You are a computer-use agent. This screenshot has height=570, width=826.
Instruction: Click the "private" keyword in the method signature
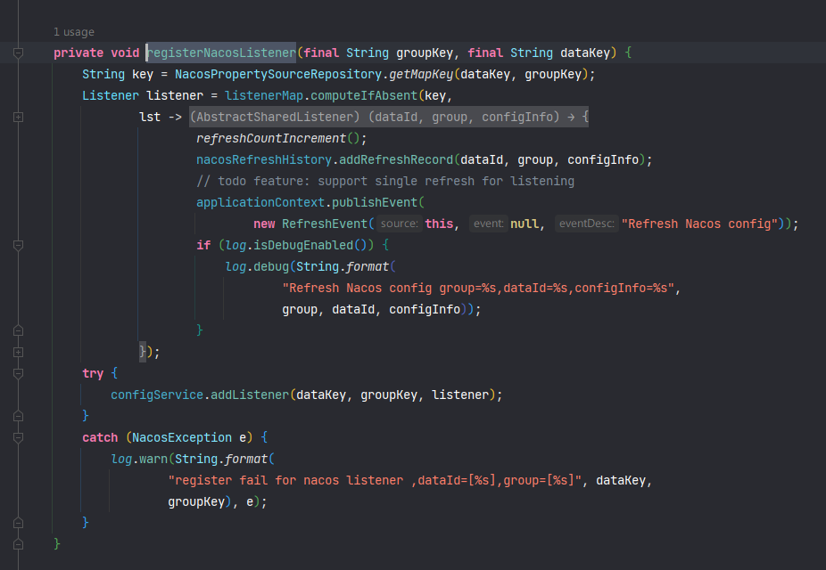(78, 53)
